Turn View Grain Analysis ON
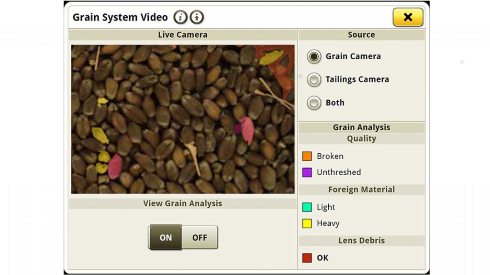The width and height of the screenshot is (490, 275). click(x=165, y=237)
